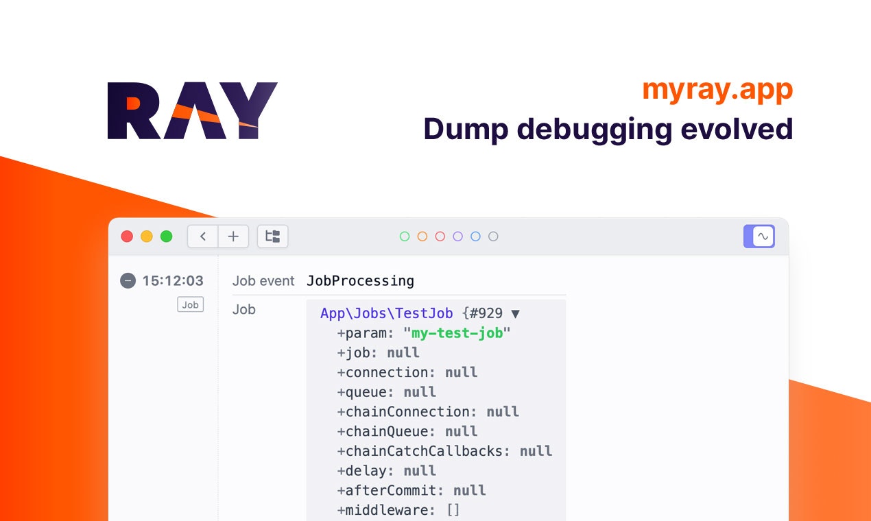Image resolution: width=871 pixels, height=521 pixels.
Task: Collapse the 15:12:03 entry with minus icon
Action: [x=128, y=280]
